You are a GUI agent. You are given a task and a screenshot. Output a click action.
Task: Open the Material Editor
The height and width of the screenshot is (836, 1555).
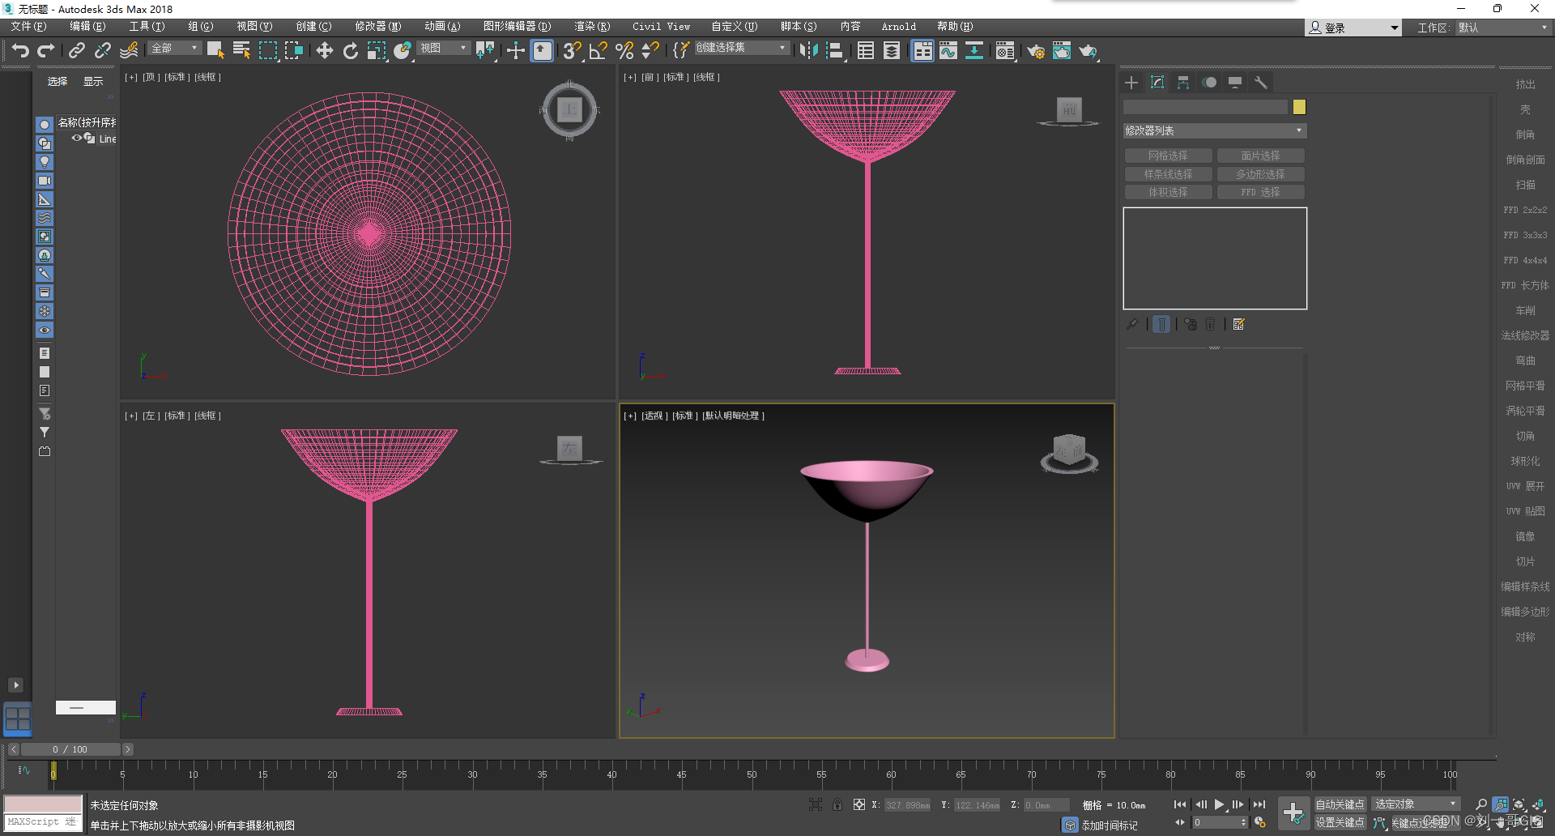coord(1005,51)
